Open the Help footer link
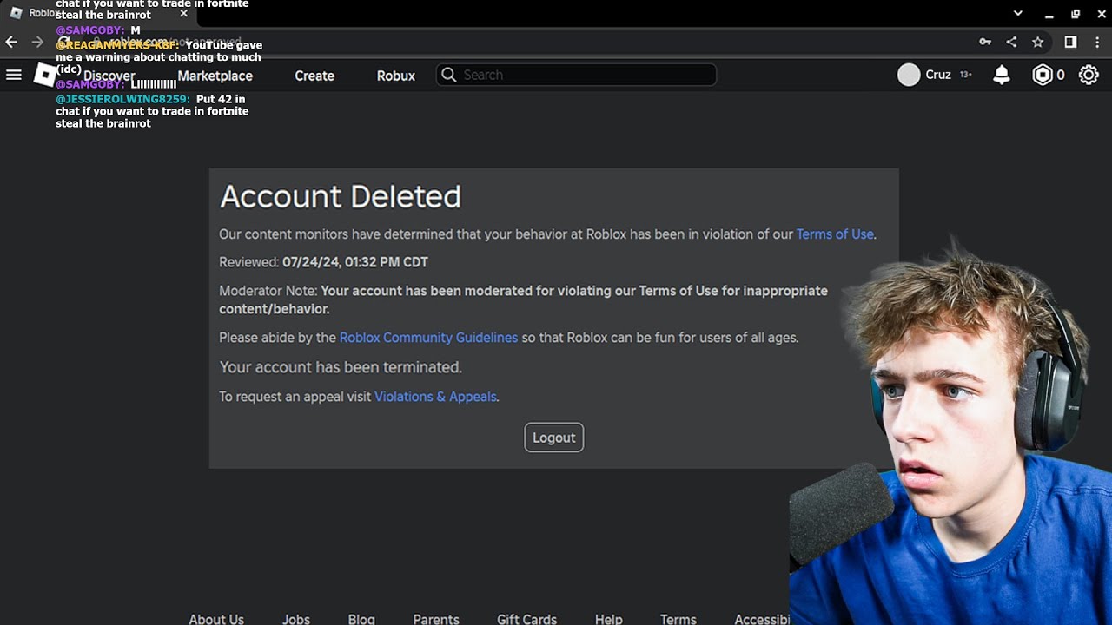1112x625 pixels. [x=609, y=619]
